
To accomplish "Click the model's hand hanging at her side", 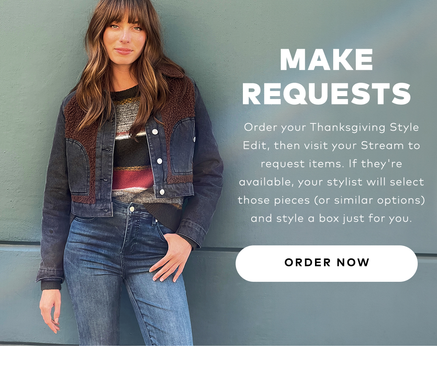I will [51, 309].
